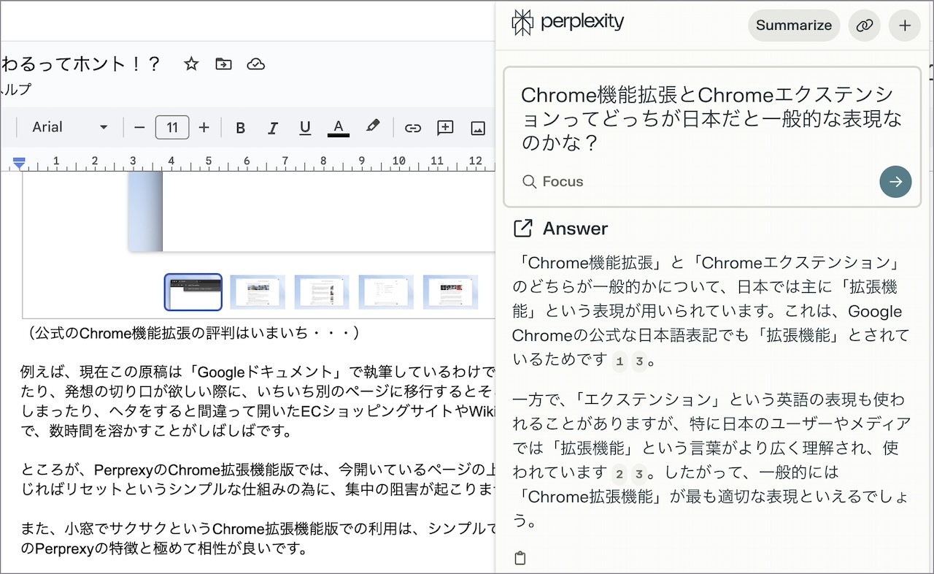The image size is (934, 574).
Task: Select the first slide thumbnail
Action: pyautogui.click(x=193, y=292)
